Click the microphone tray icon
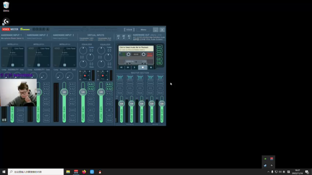312x175 pixels. tap(272, 172)
